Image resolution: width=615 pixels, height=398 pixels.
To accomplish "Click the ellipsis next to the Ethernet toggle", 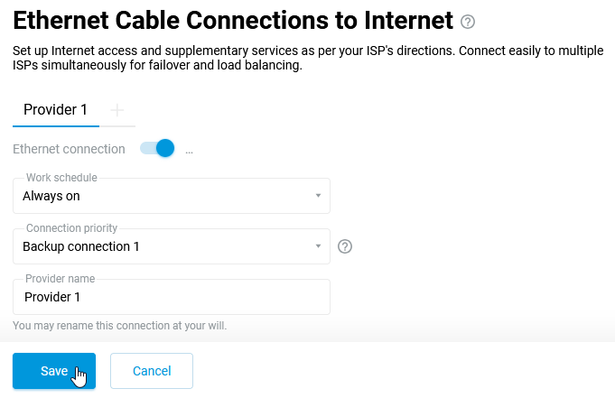I will tap(190, 150).
